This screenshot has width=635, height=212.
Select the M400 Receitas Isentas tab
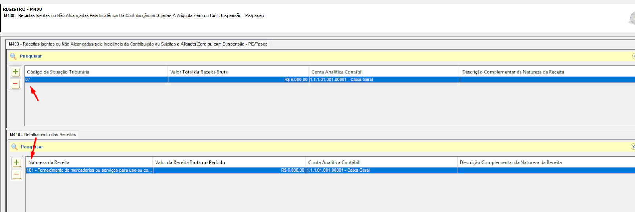pyautogui.click(x=138, y=44)
